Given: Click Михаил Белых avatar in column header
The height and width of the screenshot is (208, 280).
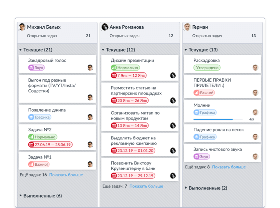Looking at the screenshot, I should coord(22,27).
